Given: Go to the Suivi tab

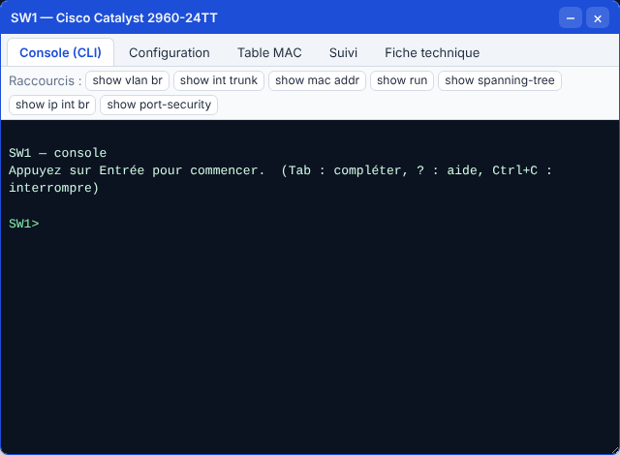Looking at the screenshot, I should 343,52.
